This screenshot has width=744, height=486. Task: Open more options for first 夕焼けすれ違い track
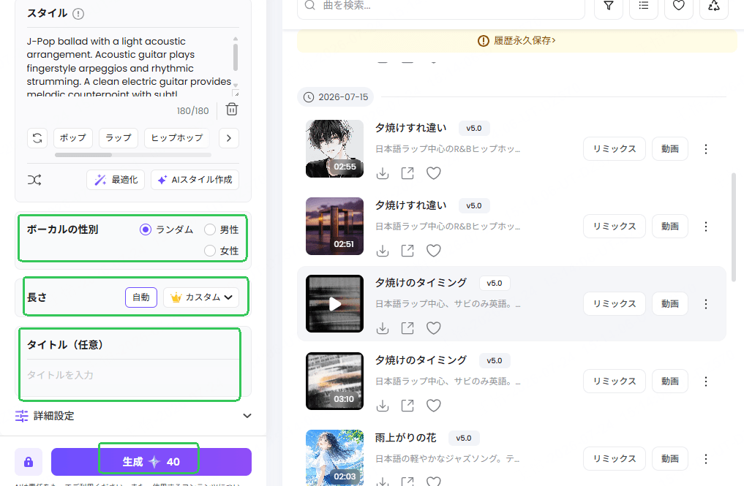click(x=705, y=149)
